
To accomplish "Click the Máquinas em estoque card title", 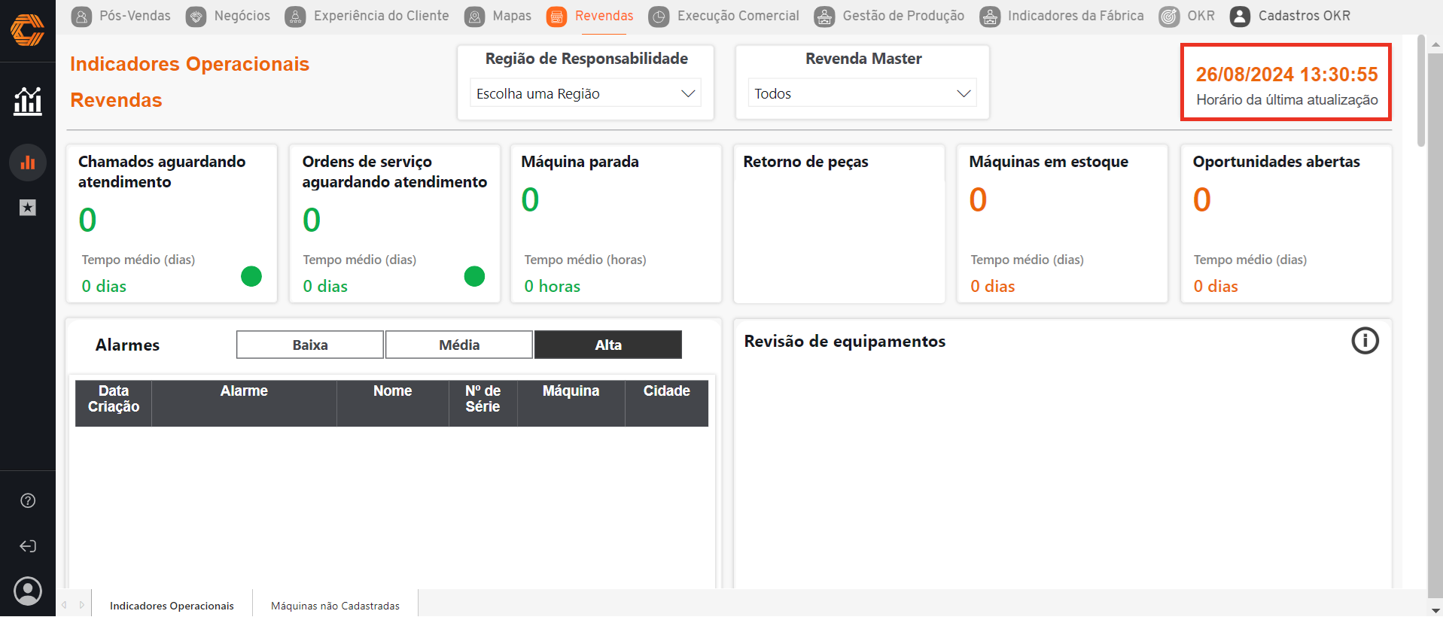I will pyautogui.click(x=1049, y=162).
